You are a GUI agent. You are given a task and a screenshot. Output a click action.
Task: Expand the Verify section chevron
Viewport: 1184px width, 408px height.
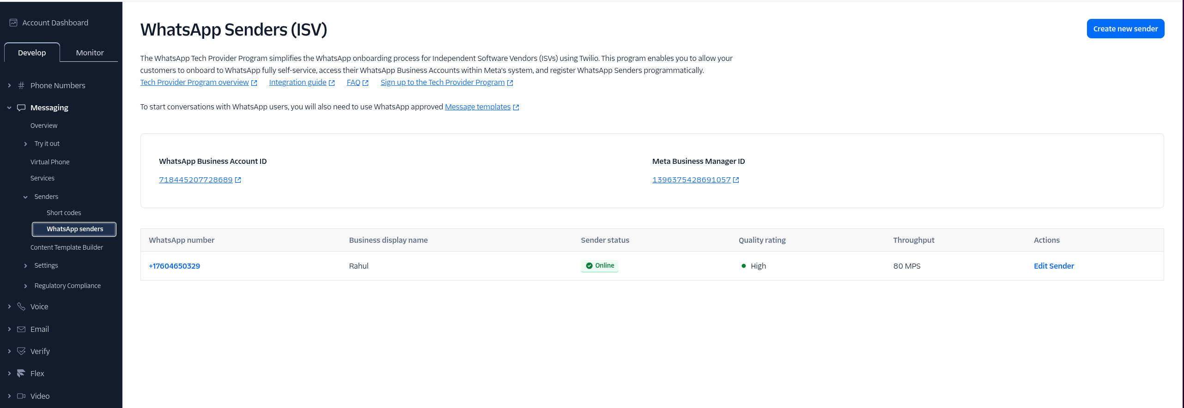(x=9, y=351)
